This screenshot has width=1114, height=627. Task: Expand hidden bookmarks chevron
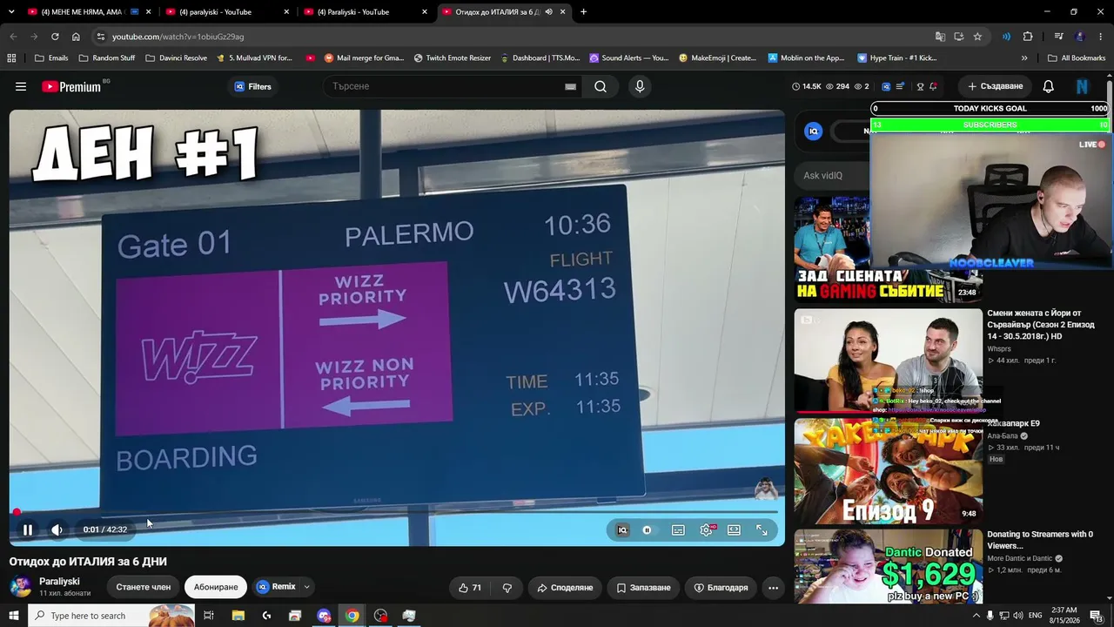click(1024, 58)
